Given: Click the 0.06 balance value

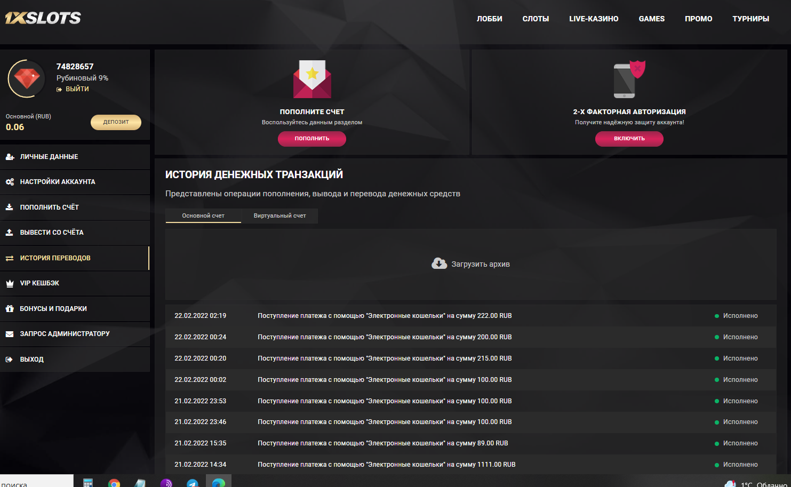Looking at the screenshot, I should [x=15, y=127].
